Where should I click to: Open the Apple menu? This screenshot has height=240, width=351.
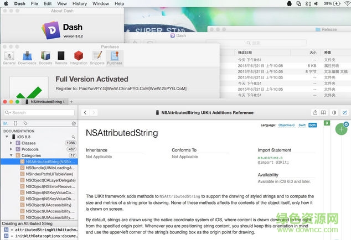[x=6, y=3]
